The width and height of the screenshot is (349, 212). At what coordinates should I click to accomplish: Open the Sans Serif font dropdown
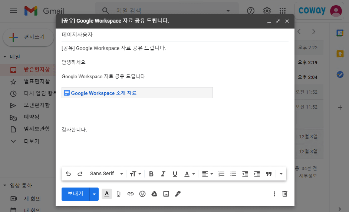(106, 174)
